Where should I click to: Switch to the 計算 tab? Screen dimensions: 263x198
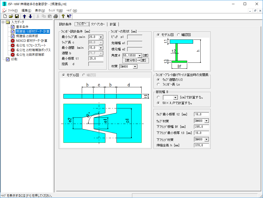[x=113, y=24]
